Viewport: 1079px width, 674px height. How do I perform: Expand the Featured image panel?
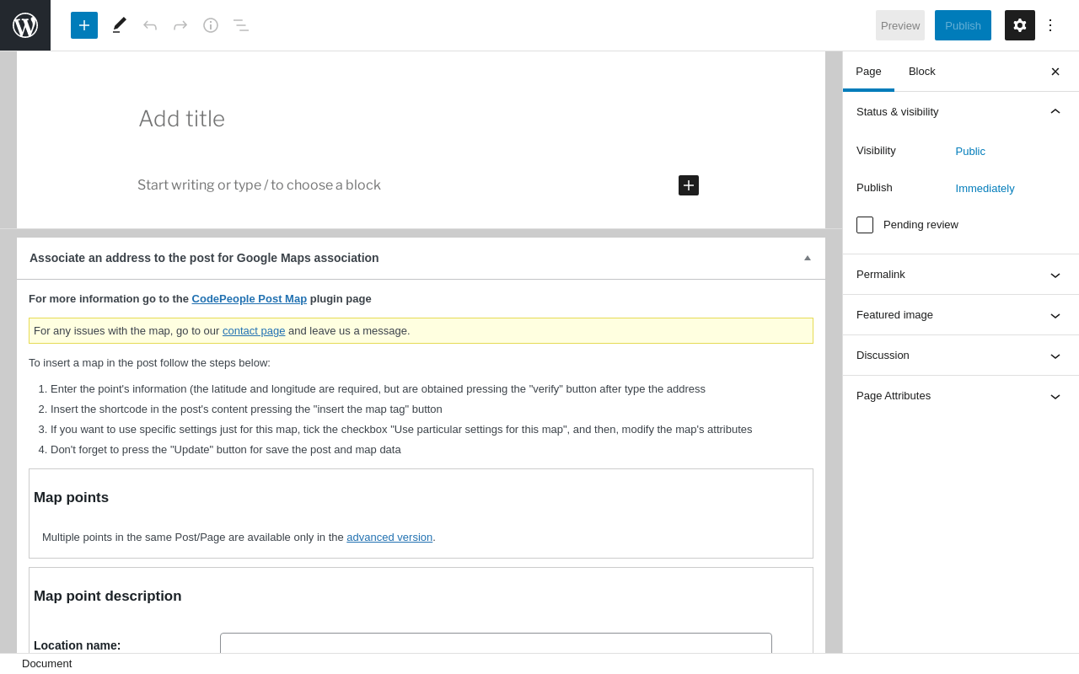960,315
